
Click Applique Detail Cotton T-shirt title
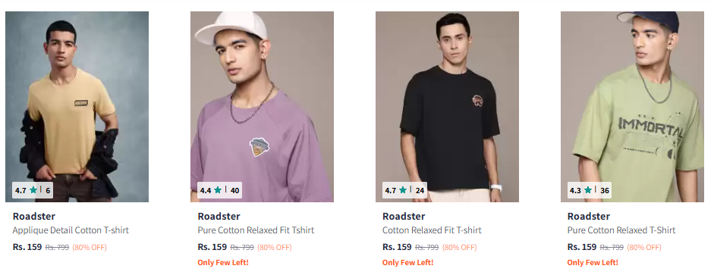(71, 230)
